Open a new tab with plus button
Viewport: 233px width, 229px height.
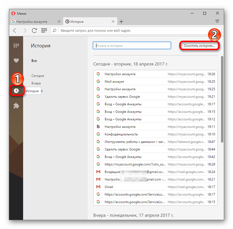tap(121, 22)
